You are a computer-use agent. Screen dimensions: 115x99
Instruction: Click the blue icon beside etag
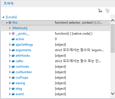tap(13, 89)
